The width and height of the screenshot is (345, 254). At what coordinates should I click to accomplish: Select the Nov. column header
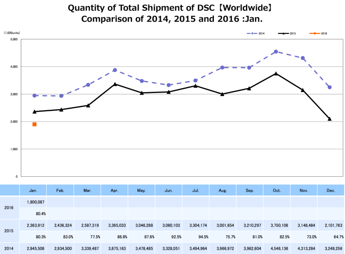coord(304,190)
